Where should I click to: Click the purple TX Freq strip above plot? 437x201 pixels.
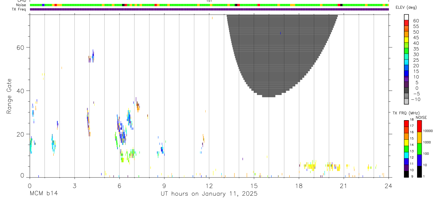209,9
